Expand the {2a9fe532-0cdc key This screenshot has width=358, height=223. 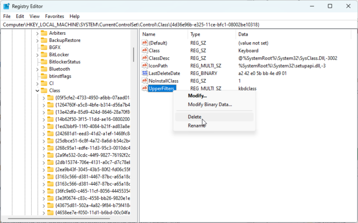tap(44, 155)
